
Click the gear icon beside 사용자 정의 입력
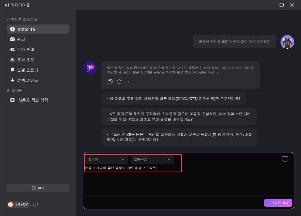tap(13, 100)
